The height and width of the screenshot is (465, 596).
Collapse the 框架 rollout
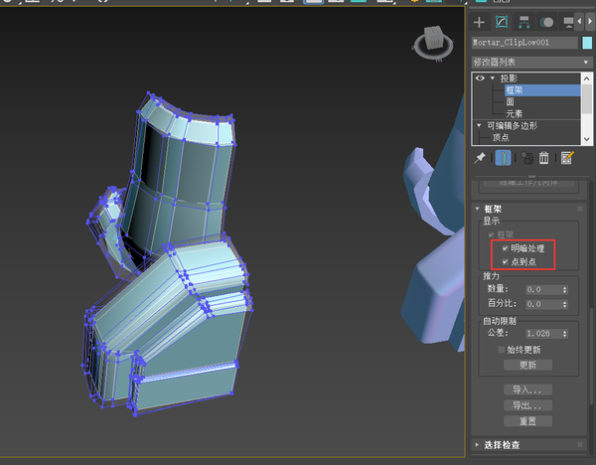point(478,209)
